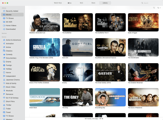Click the 'Gone Girl' title text

point(65,58)
